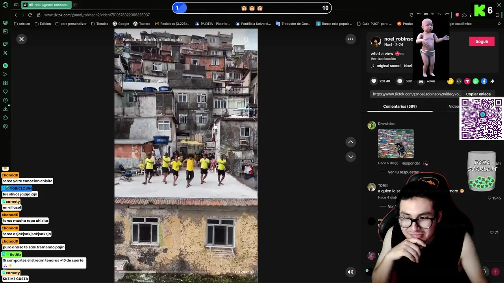The width and height of the screenshot is (504, 283).
Task: Go to the next video with down arrow
Action: (350, 156)
